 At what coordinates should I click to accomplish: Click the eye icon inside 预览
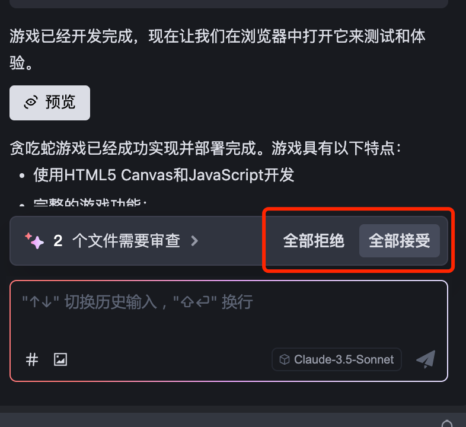31,103
